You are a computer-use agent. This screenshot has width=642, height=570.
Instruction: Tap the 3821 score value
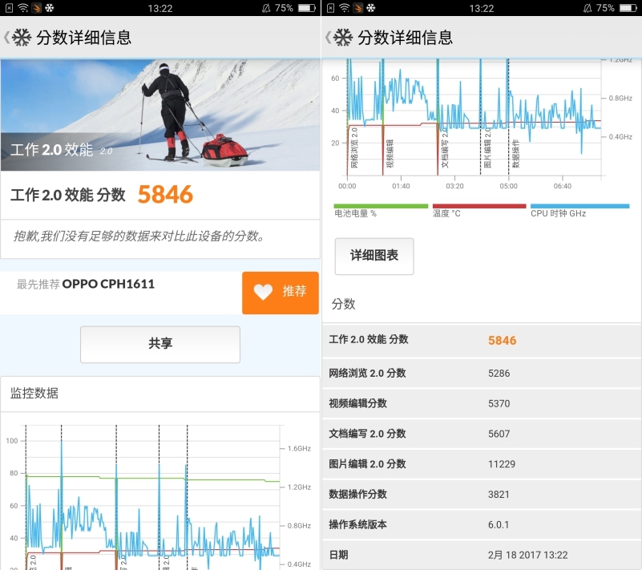point(499,495)
